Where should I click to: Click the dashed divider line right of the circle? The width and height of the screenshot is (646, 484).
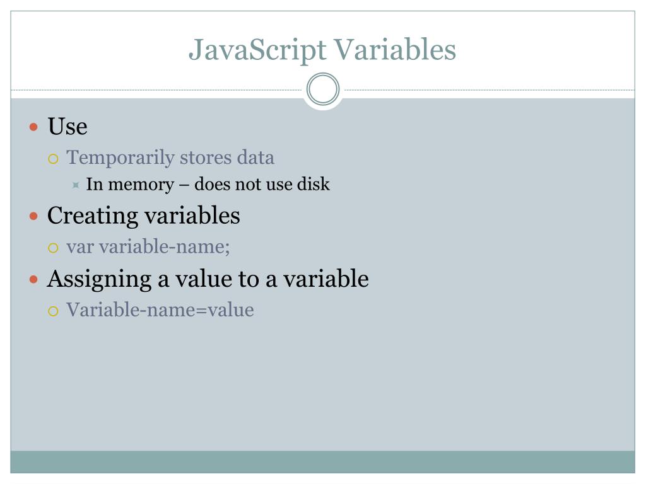click(489, 90)
